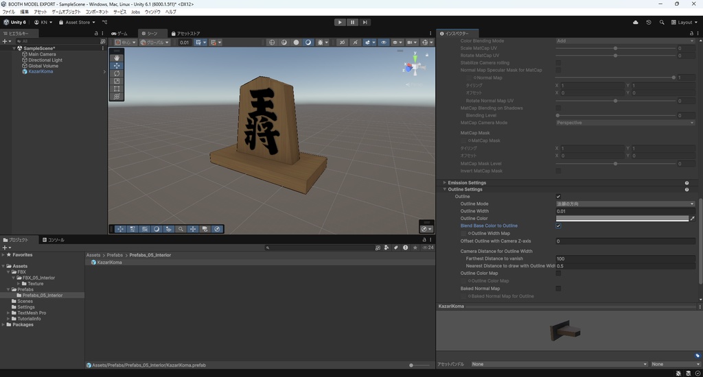
Task: Click the Play button
Action: tap(340, 22)
